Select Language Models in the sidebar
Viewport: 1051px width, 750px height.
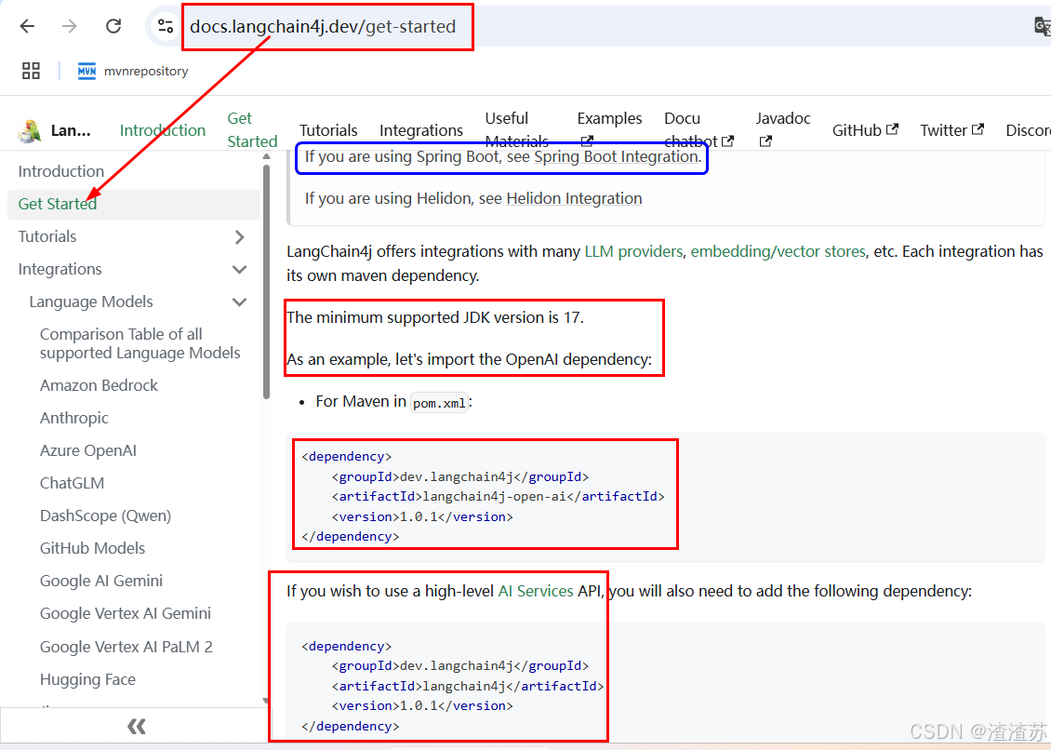click(91, 301)
